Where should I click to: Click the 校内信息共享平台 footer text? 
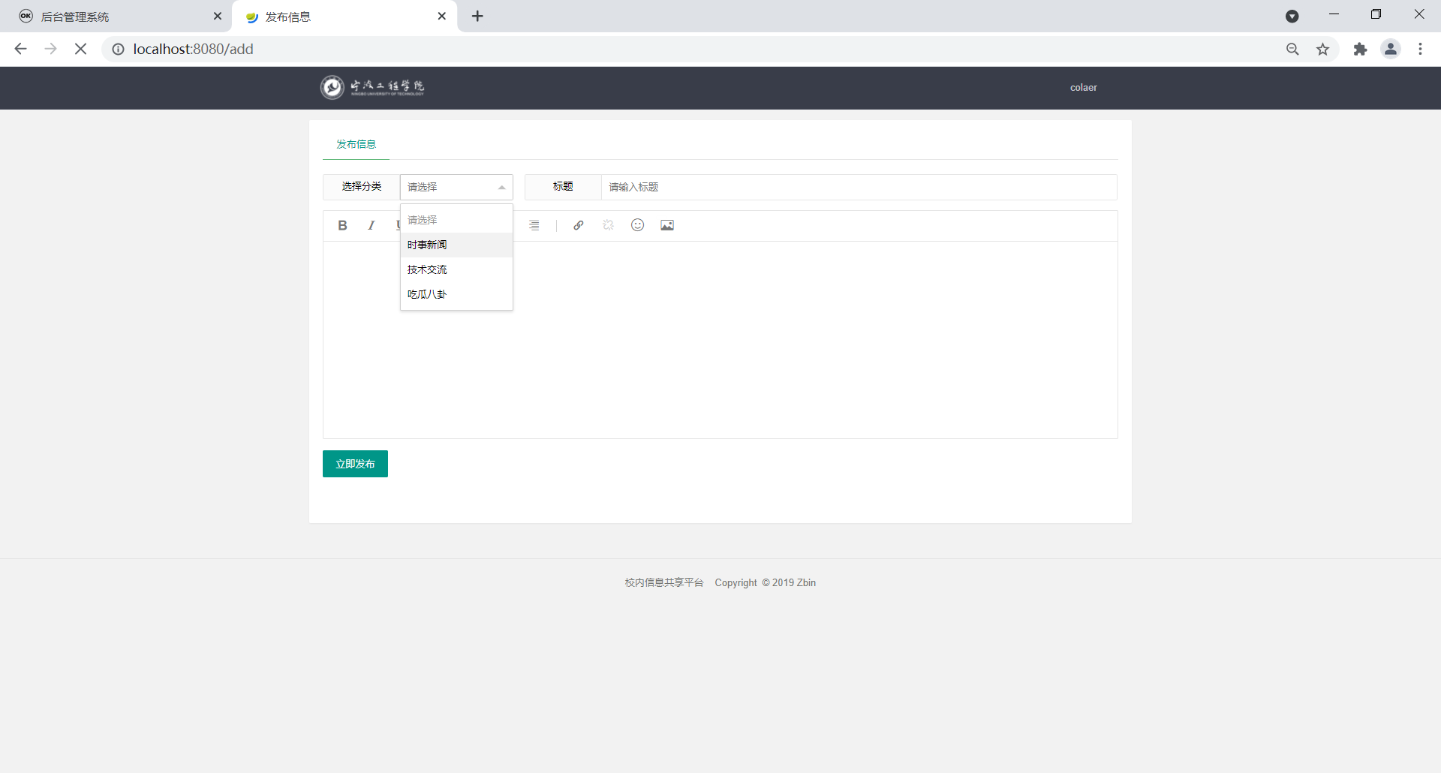(664, 582)
